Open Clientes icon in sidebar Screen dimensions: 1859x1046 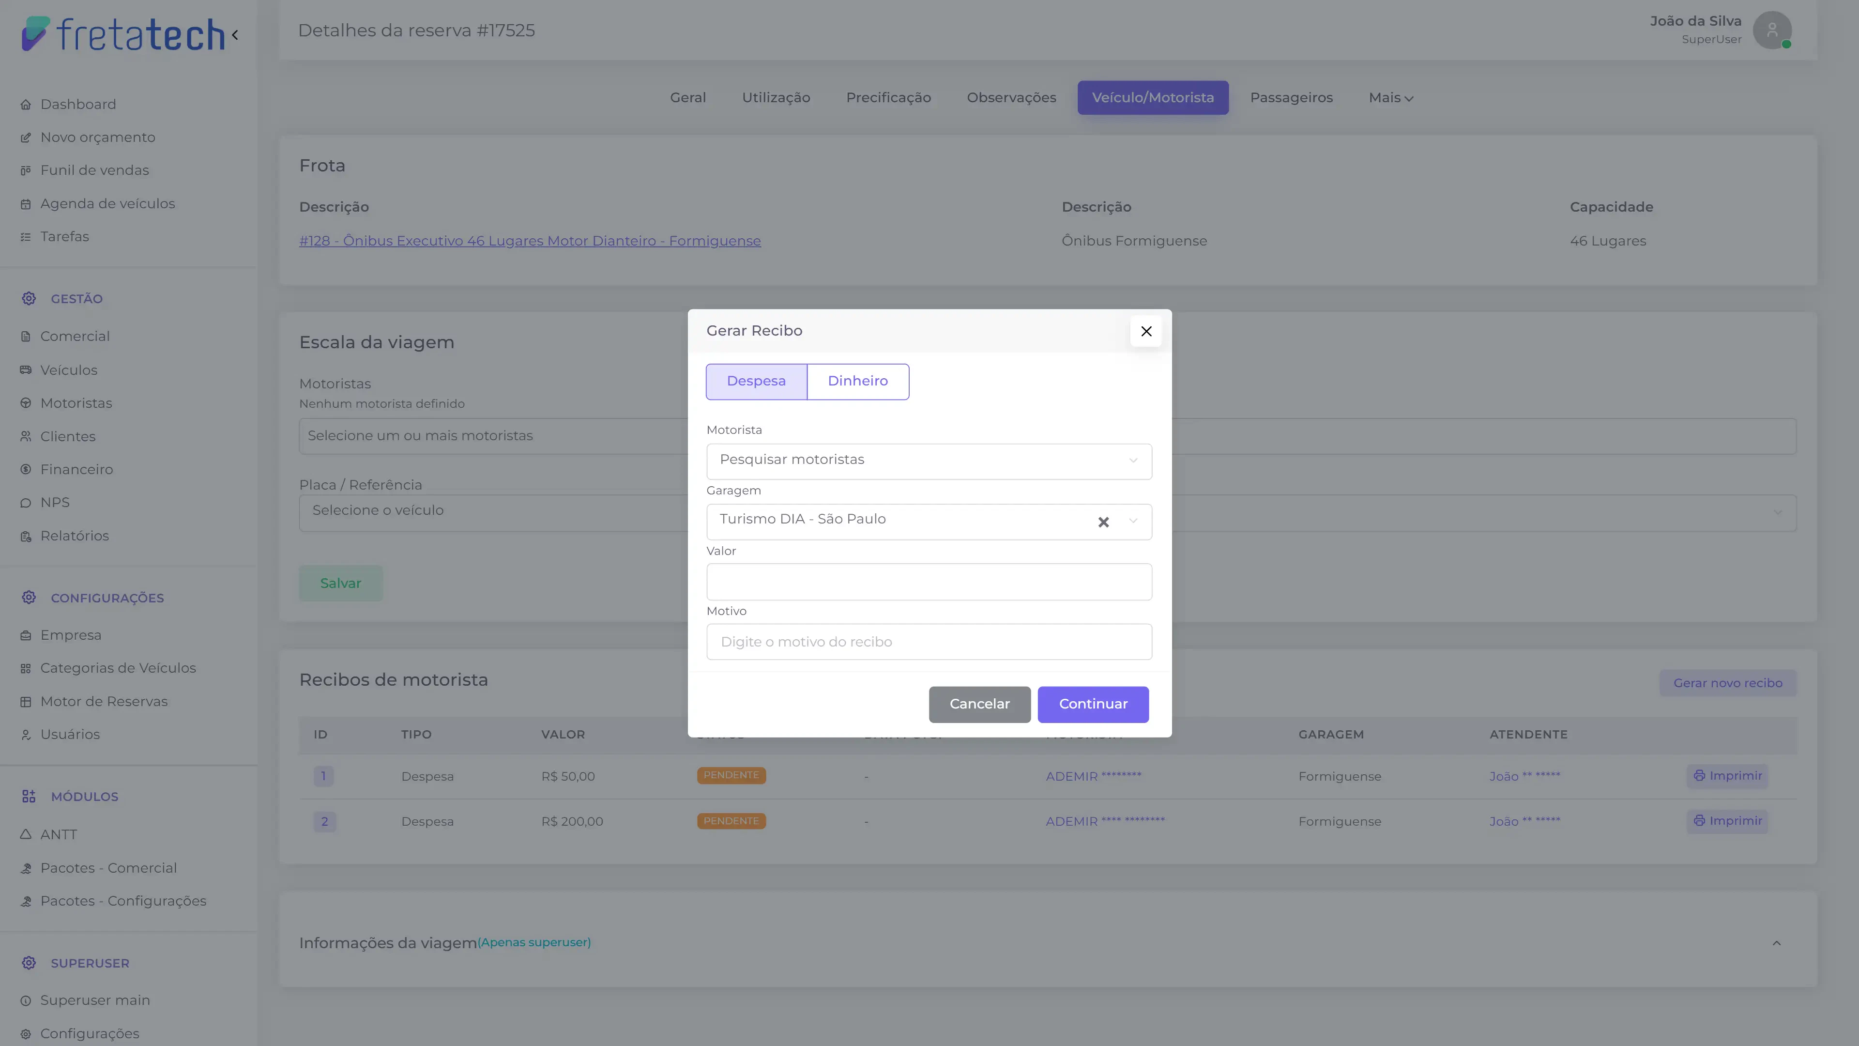click(26, 437)
